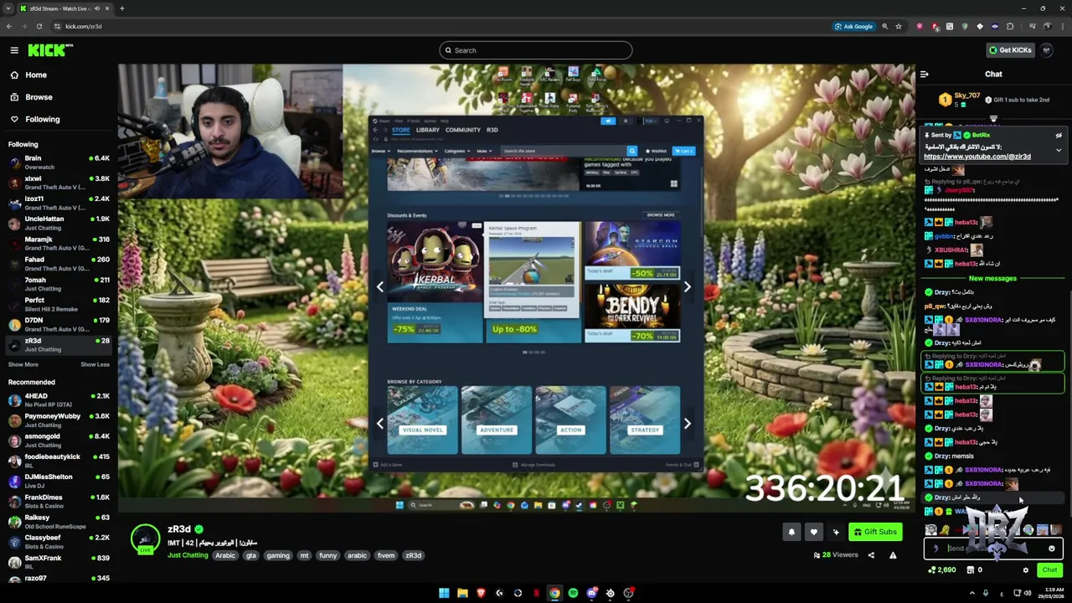Open UncleHattan channel in Following list

coord(59,223)
